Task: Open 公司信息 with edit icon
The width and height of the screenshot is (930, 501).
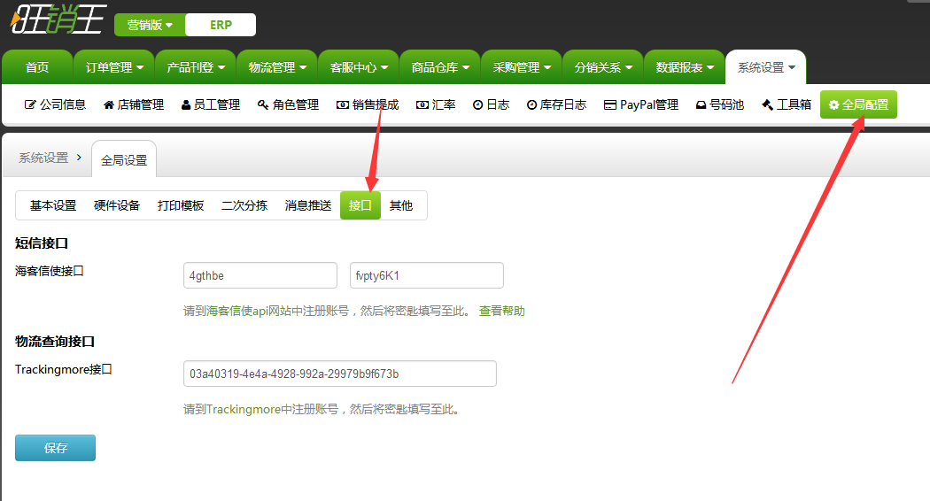Action: [55, 105]
